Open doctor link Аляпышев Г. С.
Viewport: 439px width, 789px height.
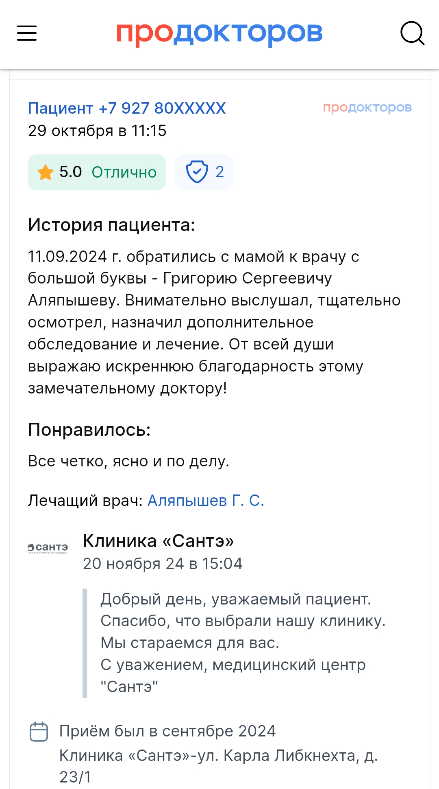(x=206, y=500)
